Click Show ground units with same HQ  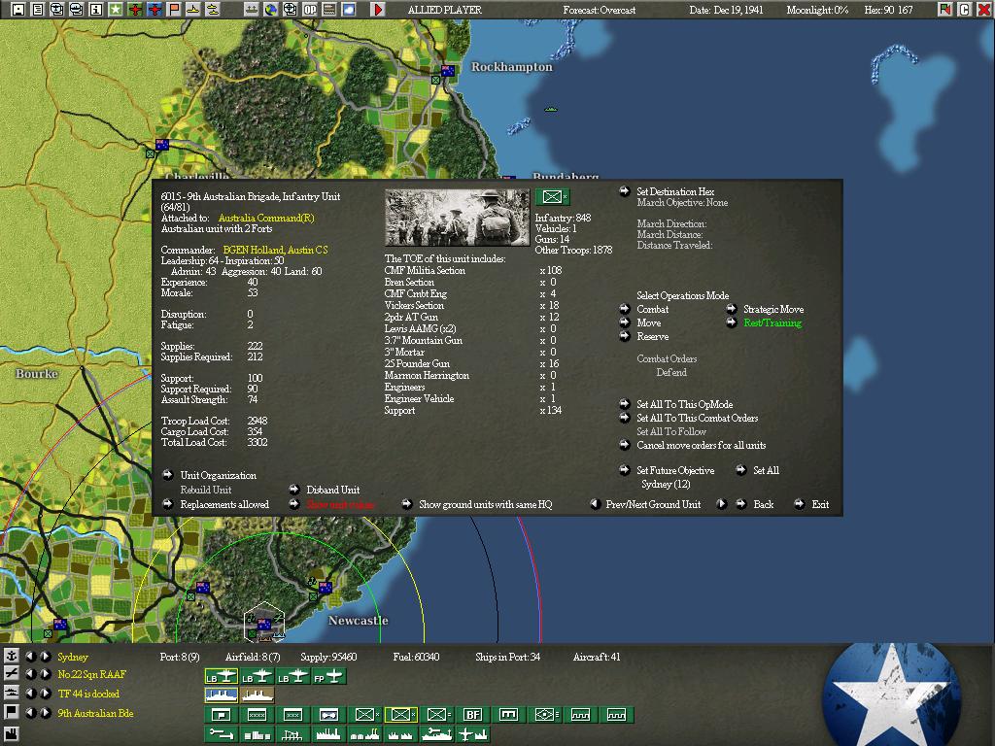pyautogui.click(x=485, y=505)
